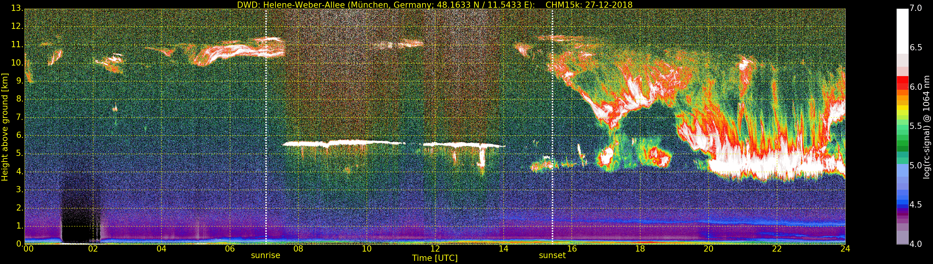
Task: Click the "6." height axis tick label
Action: click(x=20, y=135)
